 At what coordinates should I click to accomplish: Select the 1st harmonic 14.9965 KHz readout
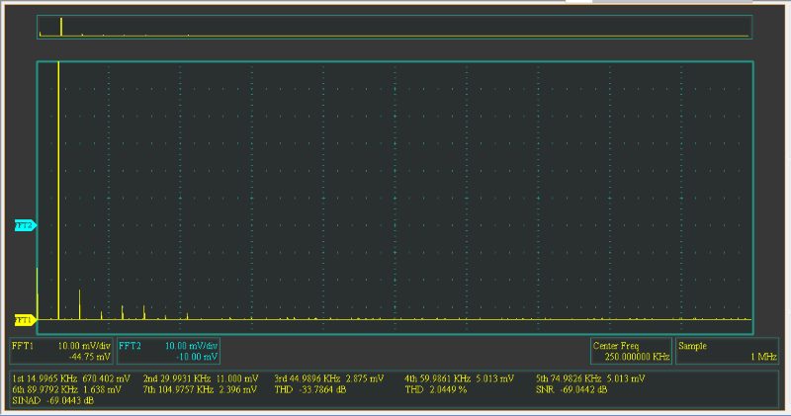pos(70,378)
